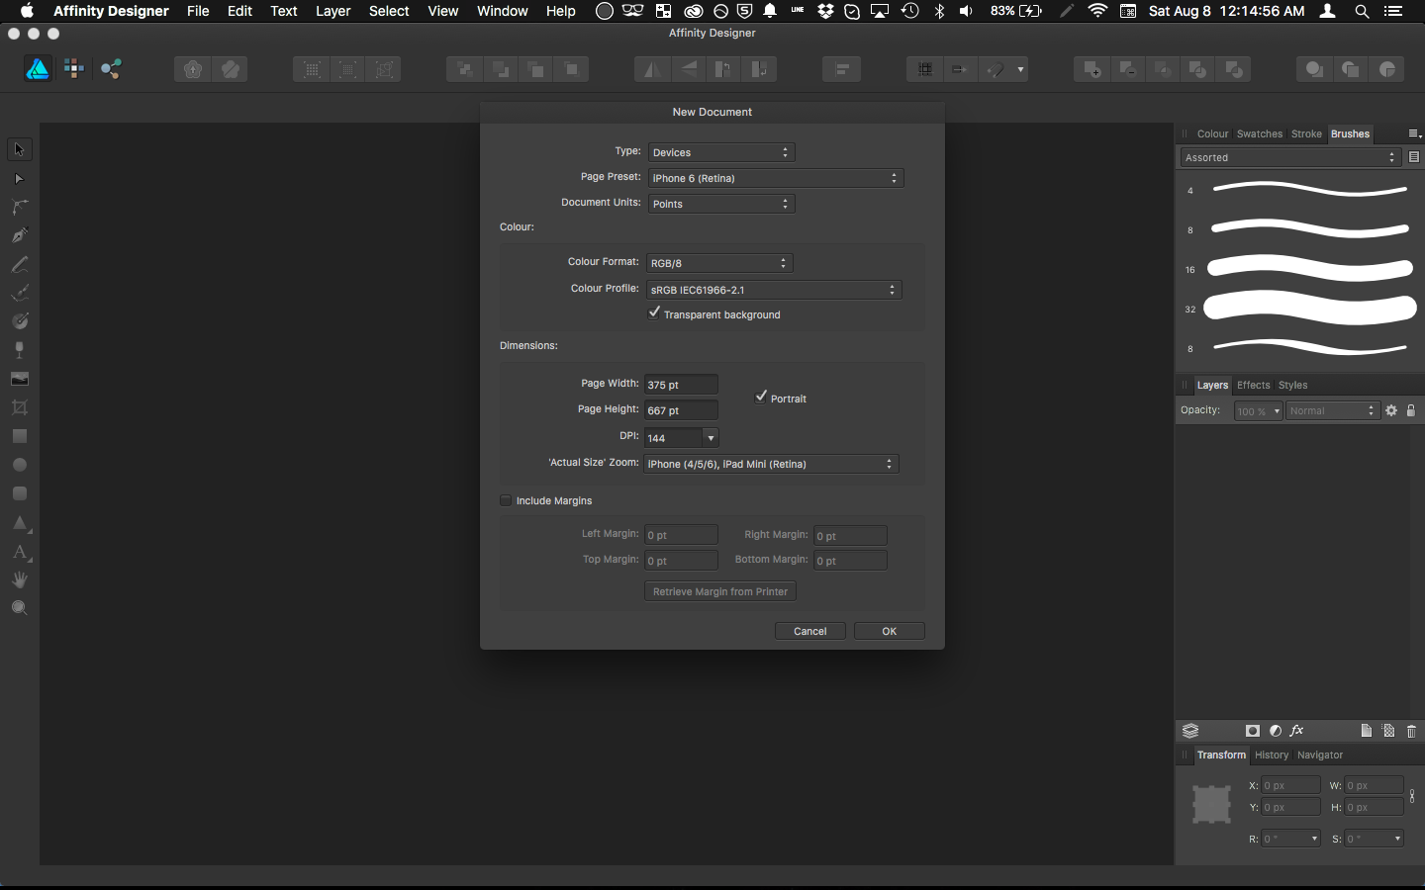This screenshot has width=1425, height=890.
Task: Open the Page Preset dropdown
Action: tap(776, 178)
